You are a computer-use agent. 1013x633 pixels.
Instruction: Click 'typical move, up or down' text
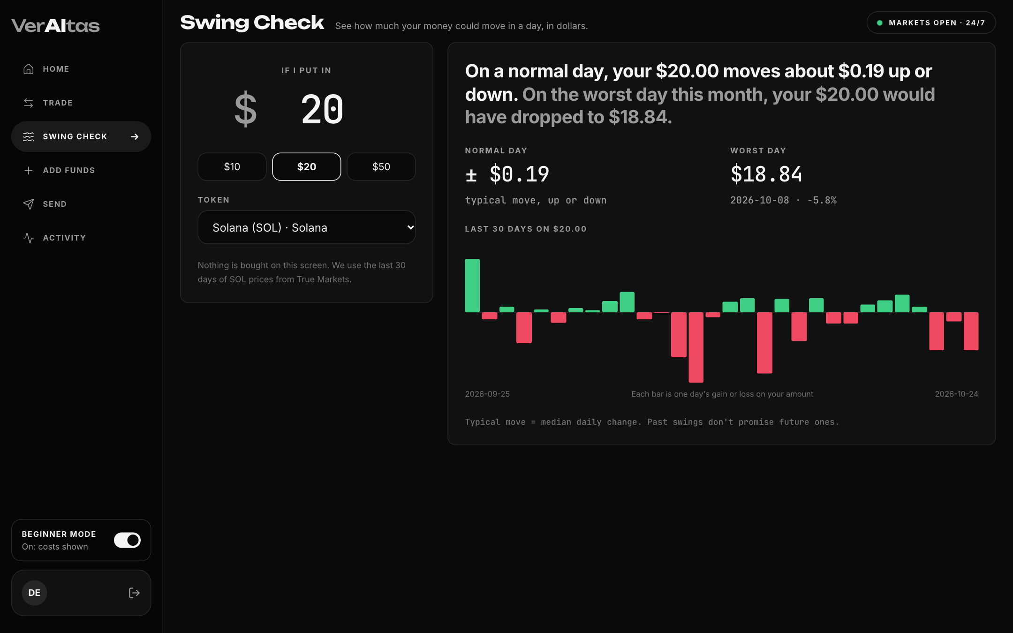pos(536,200)
